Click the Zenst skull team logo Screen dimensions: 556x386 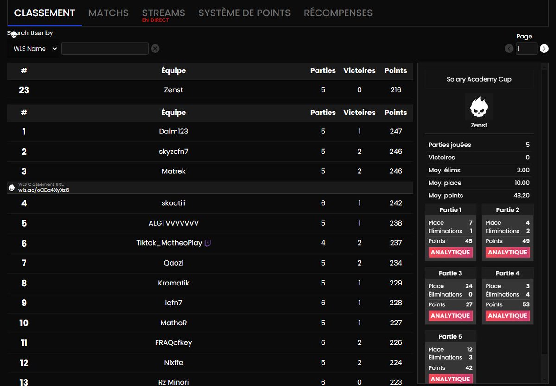[x=479, y=107]
